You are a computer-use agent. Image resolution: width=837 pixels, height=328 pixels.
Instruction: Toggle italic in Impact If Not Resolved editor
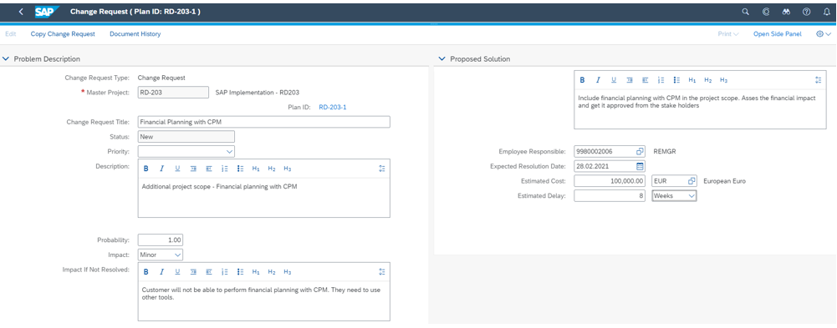(161, 271)
